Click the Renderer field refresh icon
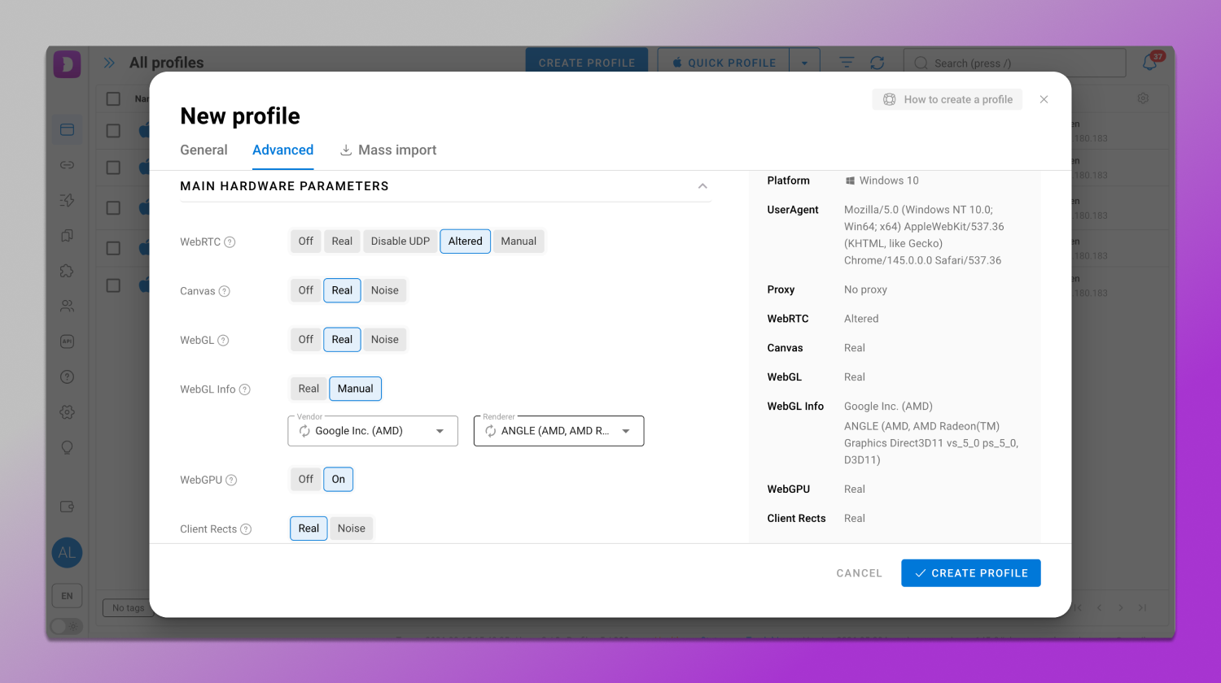1221x683 pixels. [490, 431]
